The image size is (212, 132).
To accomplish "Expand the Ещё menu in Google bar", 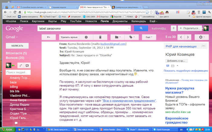I will tap(153, 21).
